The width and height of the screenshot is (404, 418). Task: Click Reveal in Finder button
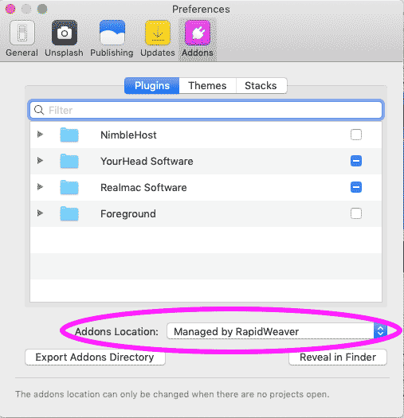tap(338, 357)
